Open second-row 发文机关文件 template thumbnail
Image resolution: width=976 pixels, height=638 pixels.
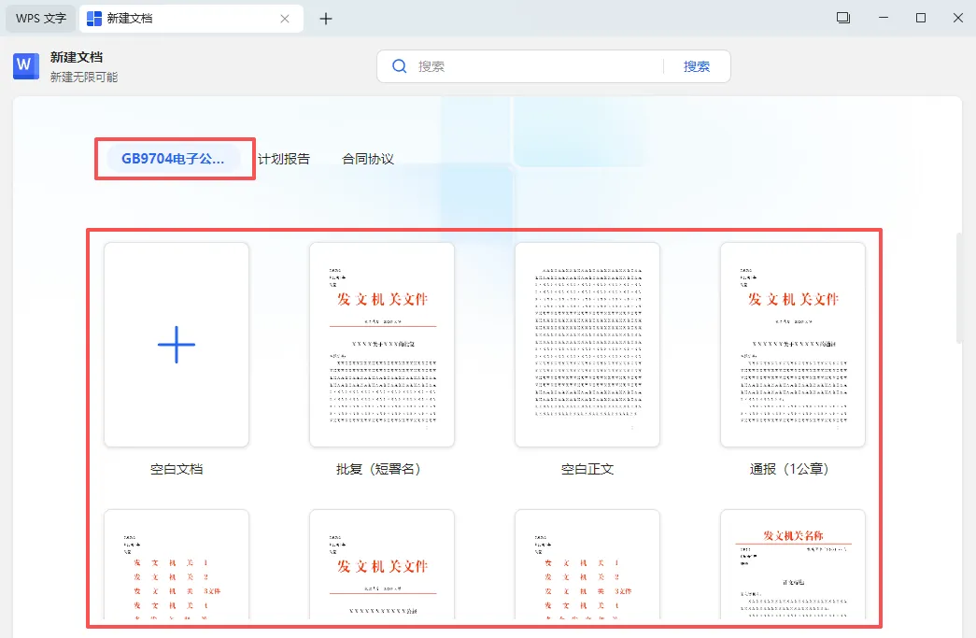[382, 564]
